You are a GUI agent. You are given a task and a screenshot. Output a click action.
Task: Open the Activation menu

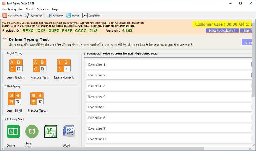point(42,9)
